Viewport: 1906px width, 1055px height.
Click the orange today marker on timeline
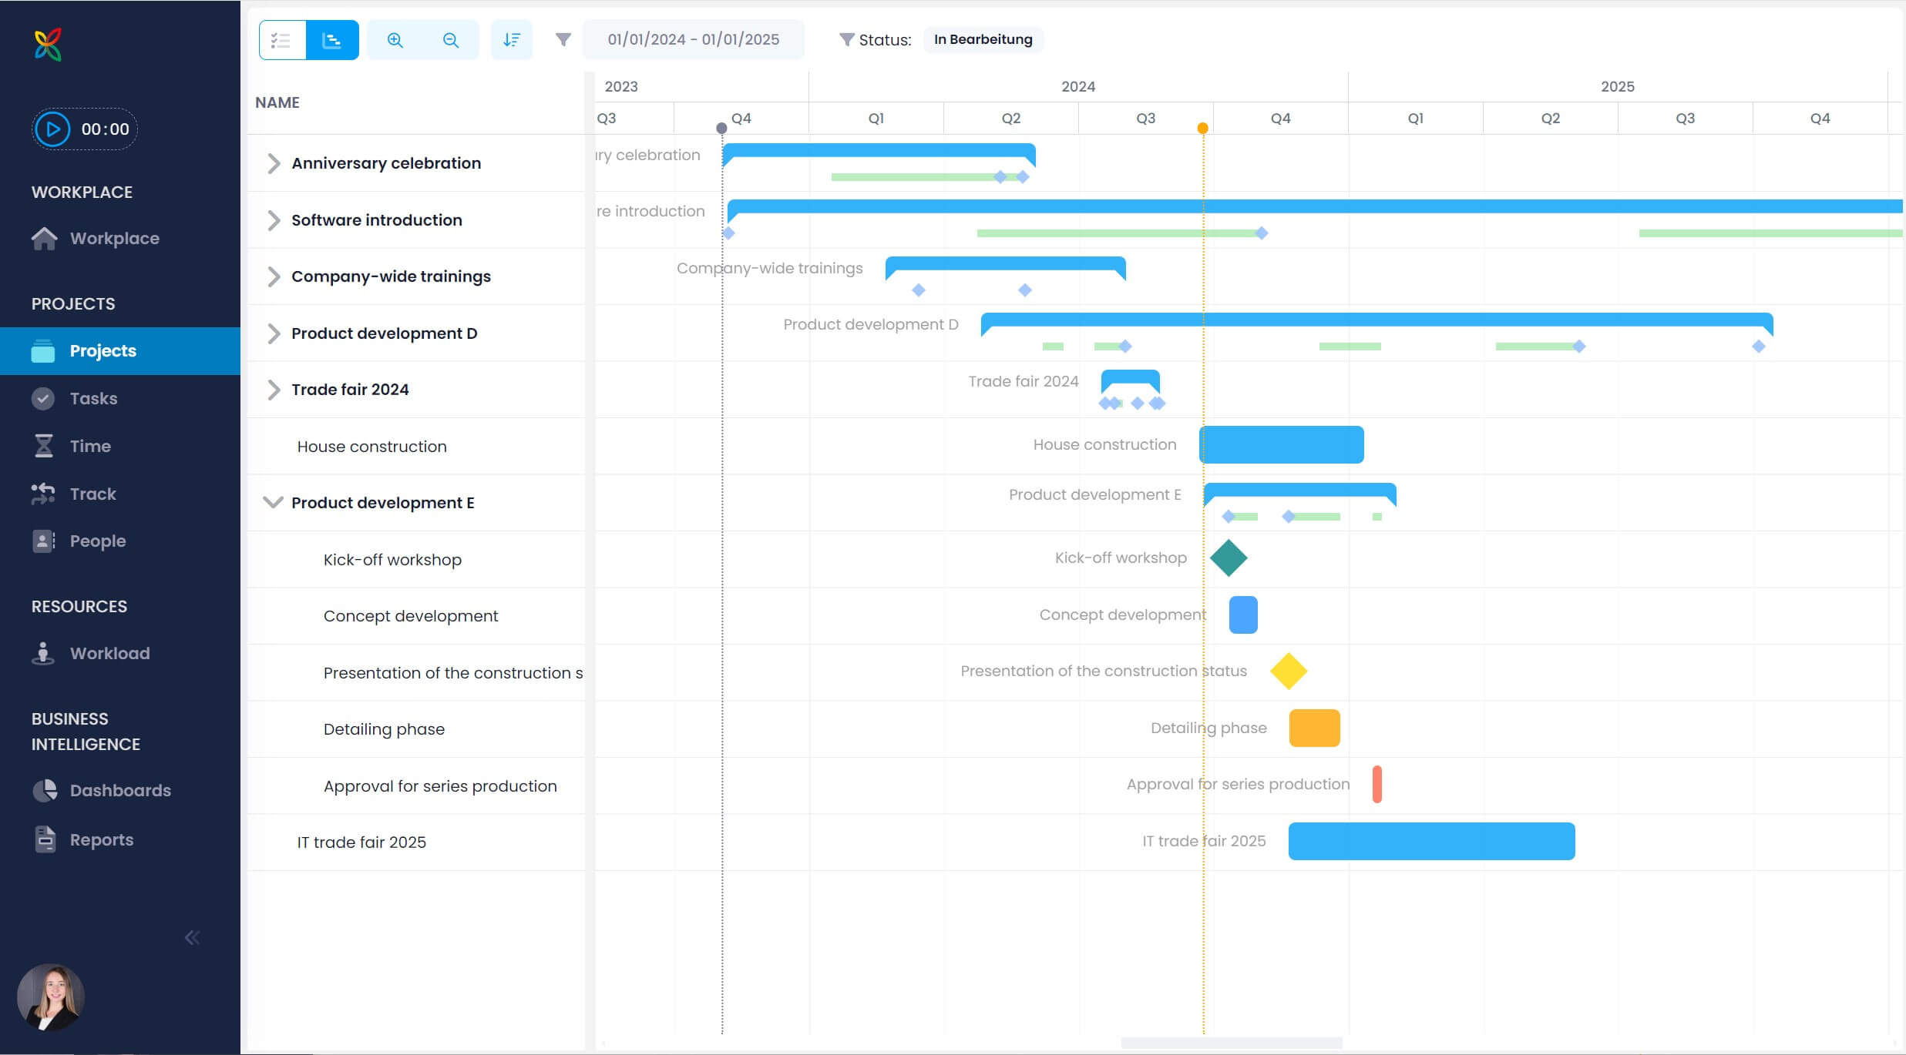click(1202, 128)
